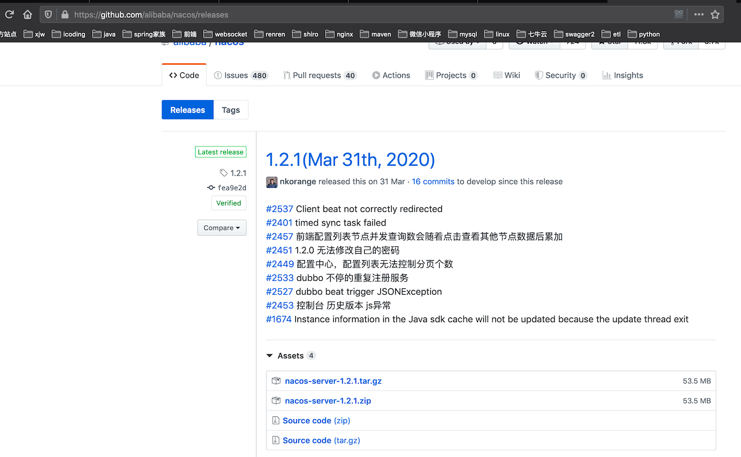
Task: Open the 微信小程序 bookmarks folder
Action: tap(419, 34)
